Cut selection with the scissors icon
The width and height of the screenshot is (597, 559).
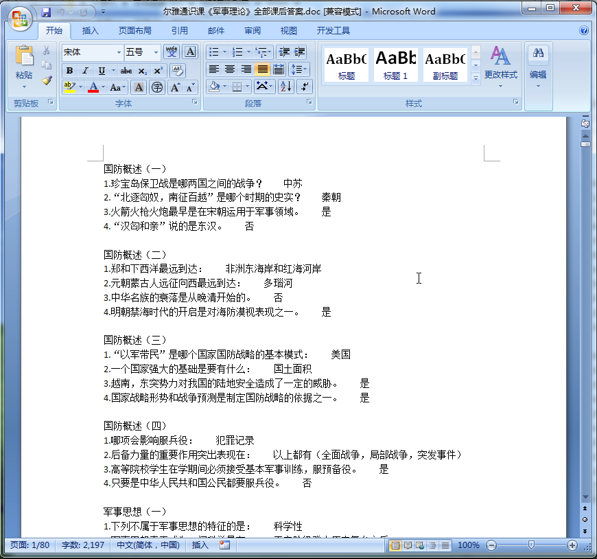coord(47,51)
